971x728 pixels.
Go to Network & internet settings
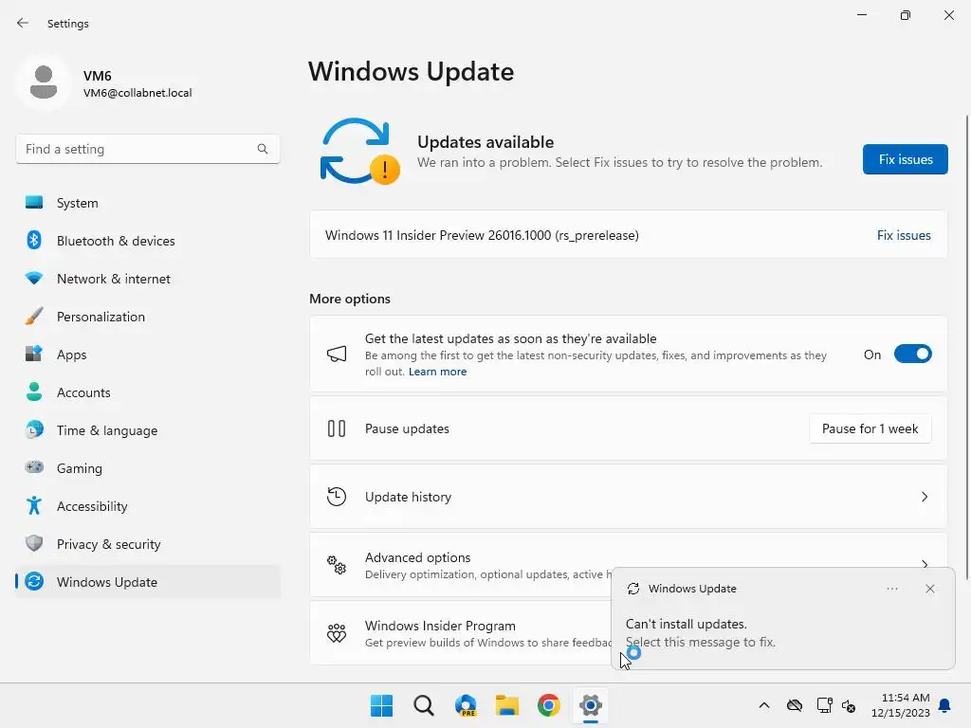(x=148, y=279)
